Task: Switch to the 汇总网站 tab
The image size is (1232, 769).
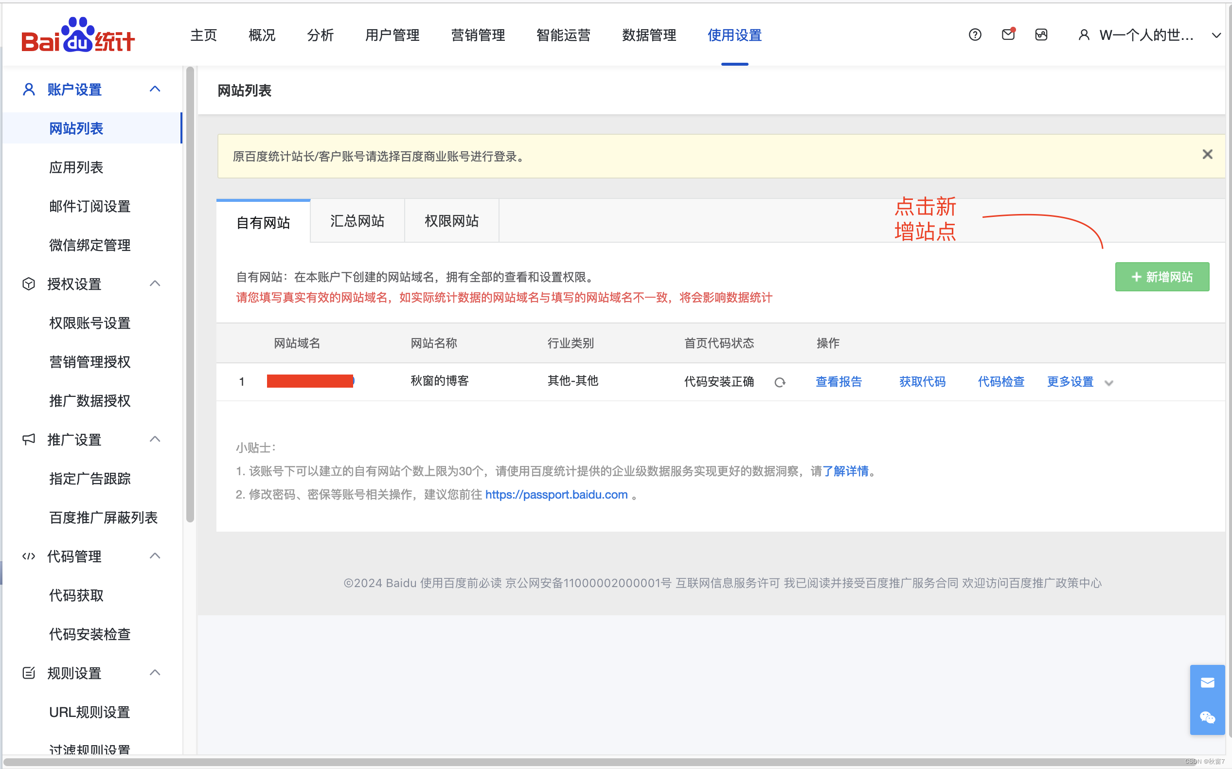Action: (x=357, y=221)
